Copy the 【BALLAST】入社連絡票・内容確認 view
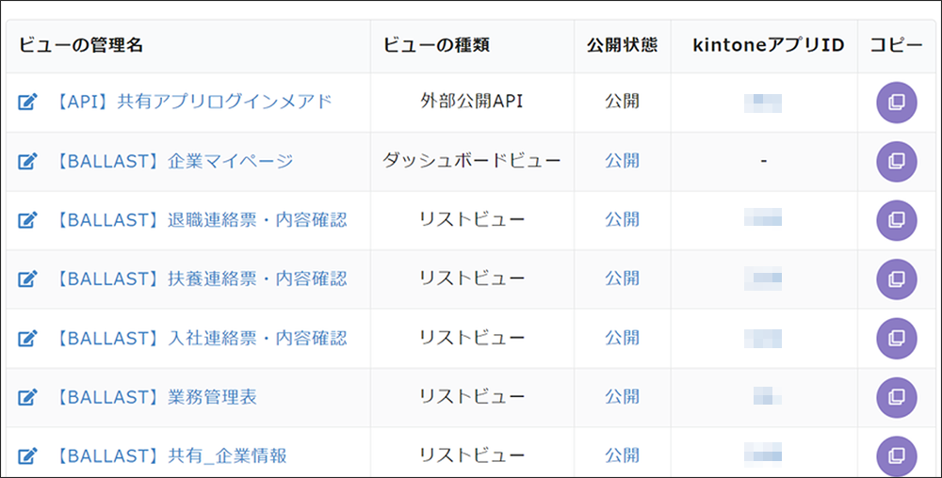Screen dimensions: 942x478 tap(896, 338)
